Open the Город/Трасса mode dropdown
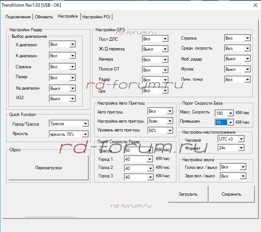The image size is (261, 232). 85,124
